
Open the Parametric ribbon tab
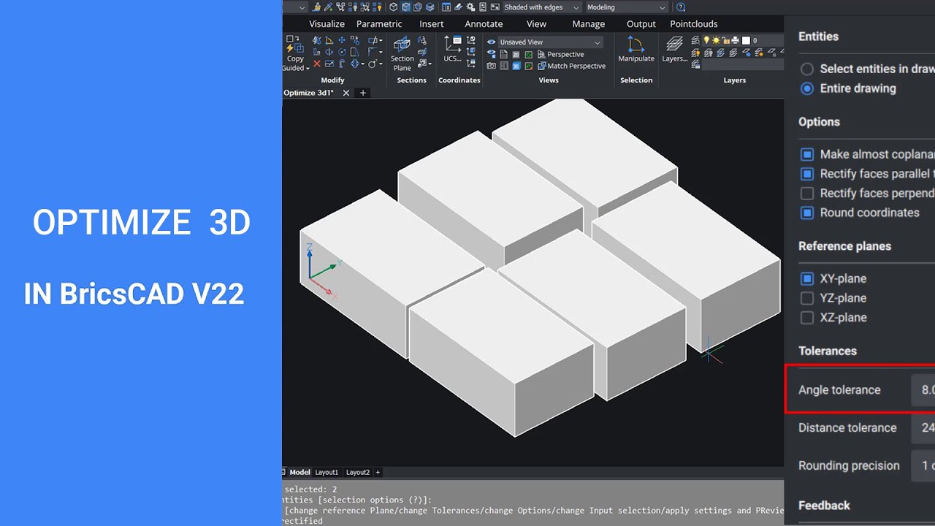tap(379, 24)
